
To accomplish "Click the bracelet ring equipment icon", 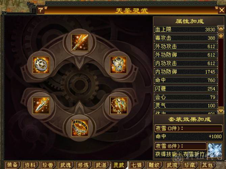I will click(80, 128).
